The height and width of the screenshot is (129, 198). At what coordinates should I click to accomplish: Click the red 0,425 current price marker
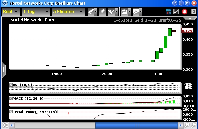click(x=187, y=31)
